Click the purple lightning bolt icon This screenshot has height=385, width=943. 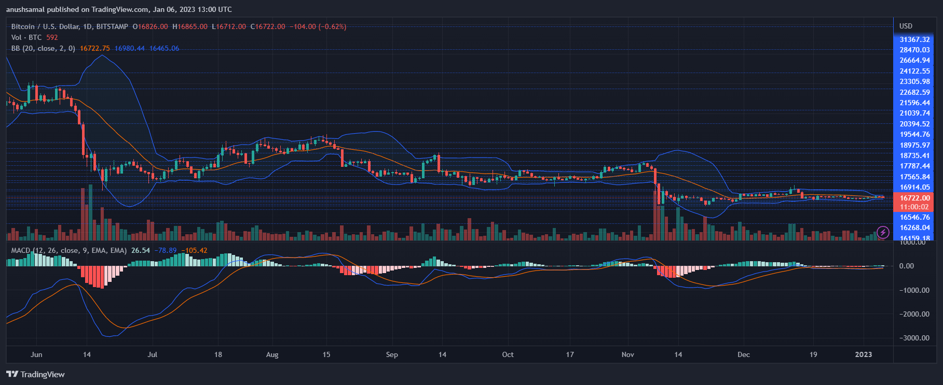click(x=883, y=232)
